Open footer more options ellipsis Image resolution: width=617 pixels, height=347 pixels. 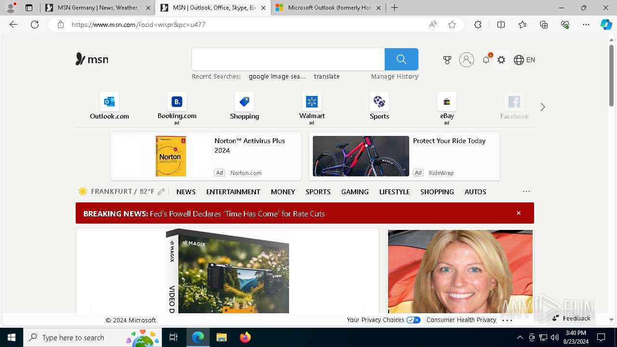[507, 320]
